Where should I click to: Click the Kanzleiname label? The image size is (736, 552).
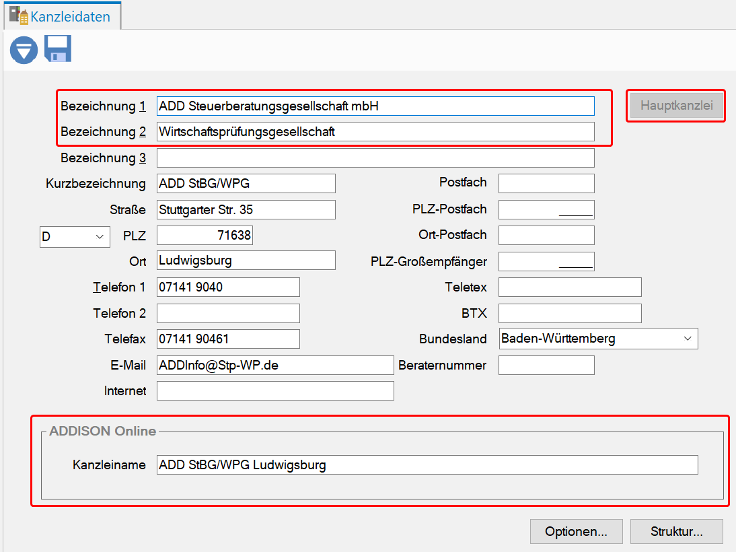[x=109, y=464]
